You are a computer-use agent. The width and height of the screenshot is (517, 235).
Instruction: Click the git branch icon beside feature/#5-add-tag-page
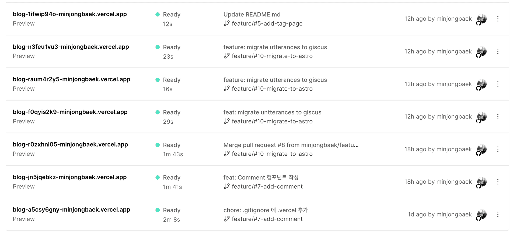pyautogui.click(x=226, y=23)
